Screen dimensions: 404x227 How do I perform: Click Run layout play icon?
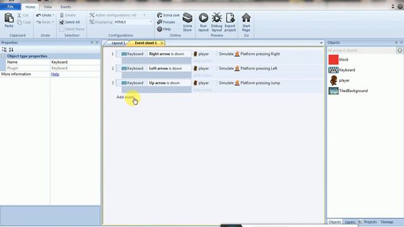(203, 18)
